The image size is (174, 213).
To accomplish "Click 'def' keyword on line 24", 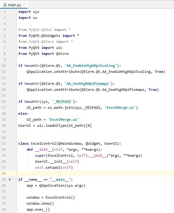I will [30, 149].
